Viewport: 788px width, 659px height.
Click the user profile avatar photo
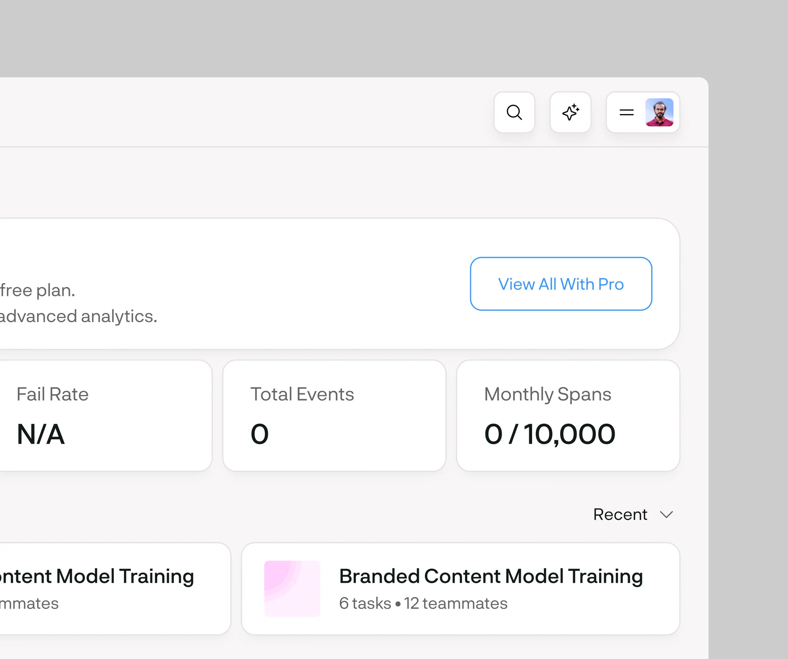click(x=659, y=112)
